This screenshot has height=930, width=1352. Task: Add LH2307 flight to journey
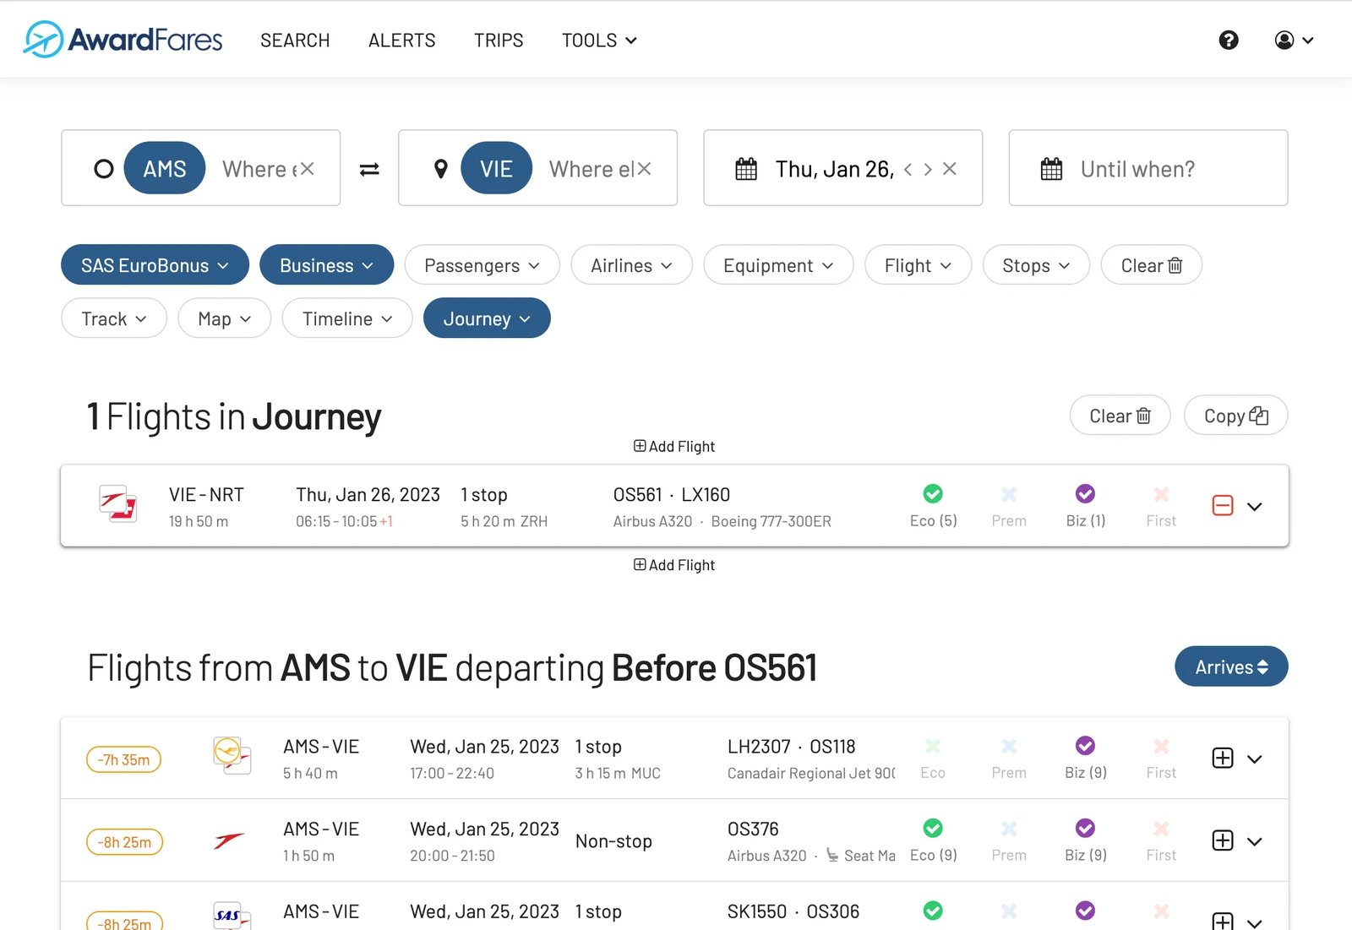coord(1223,758)
